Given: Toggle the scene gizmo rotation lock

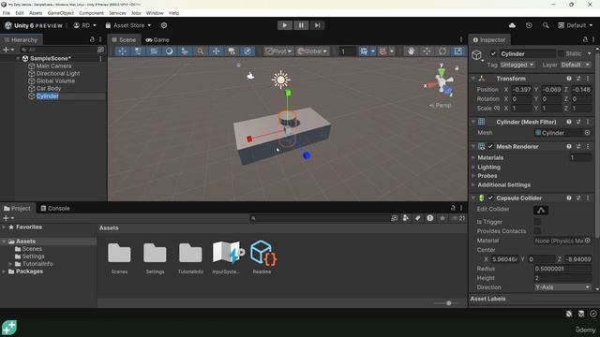Looking at the screenshot, I should click(457, 68).
